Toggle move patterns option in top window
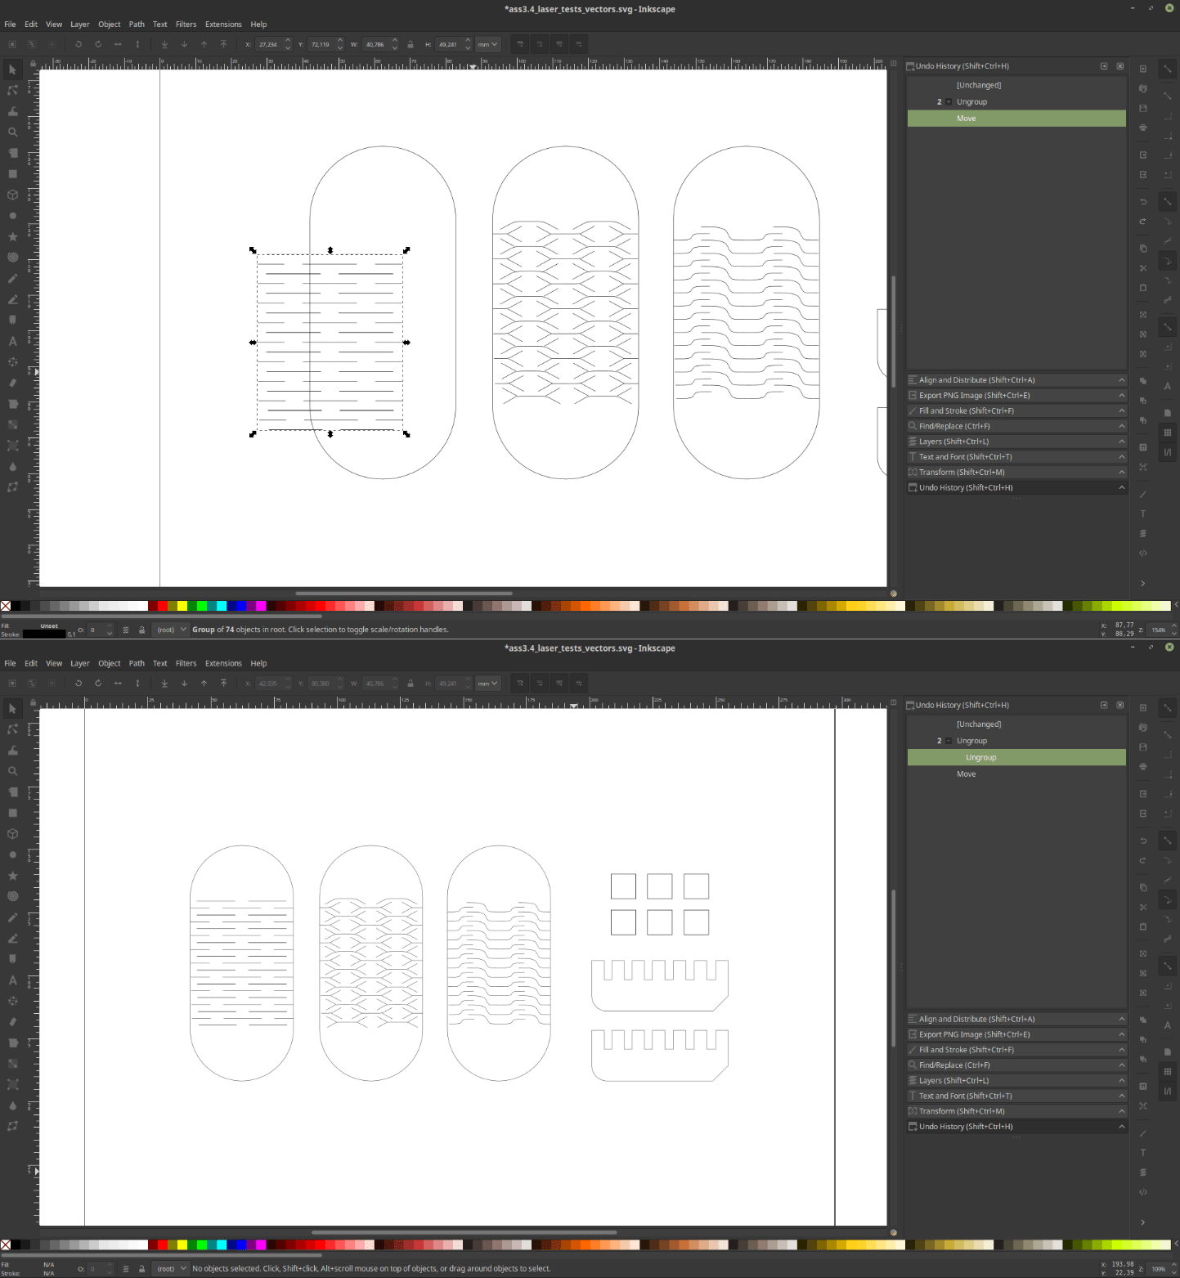Image resolution: width=1180 pixels, height=1278 pixels. (579, 44)
